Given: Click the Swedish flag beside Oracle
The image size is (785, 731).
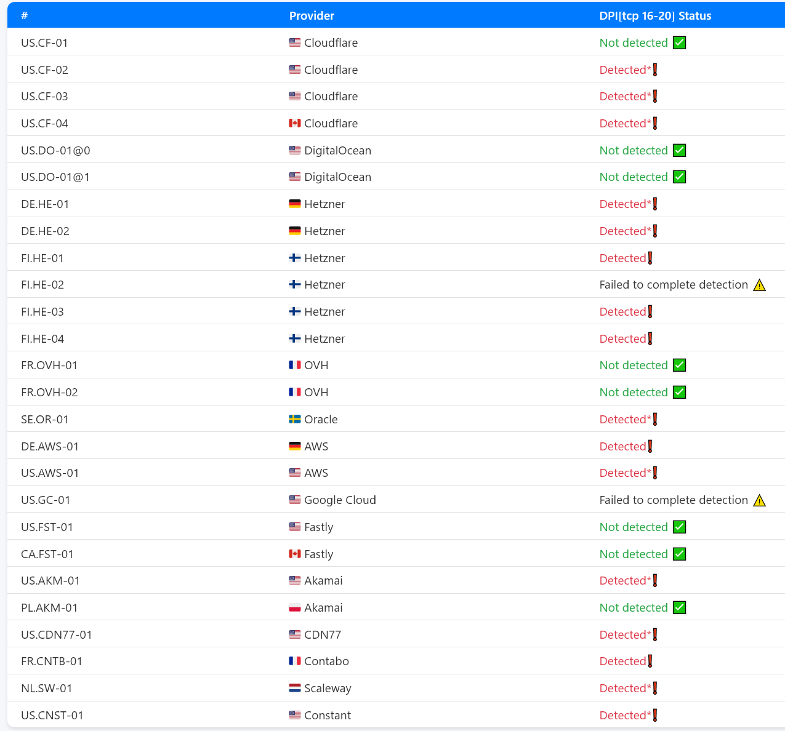Looking at the screenshot, I should tap(295, 419).
